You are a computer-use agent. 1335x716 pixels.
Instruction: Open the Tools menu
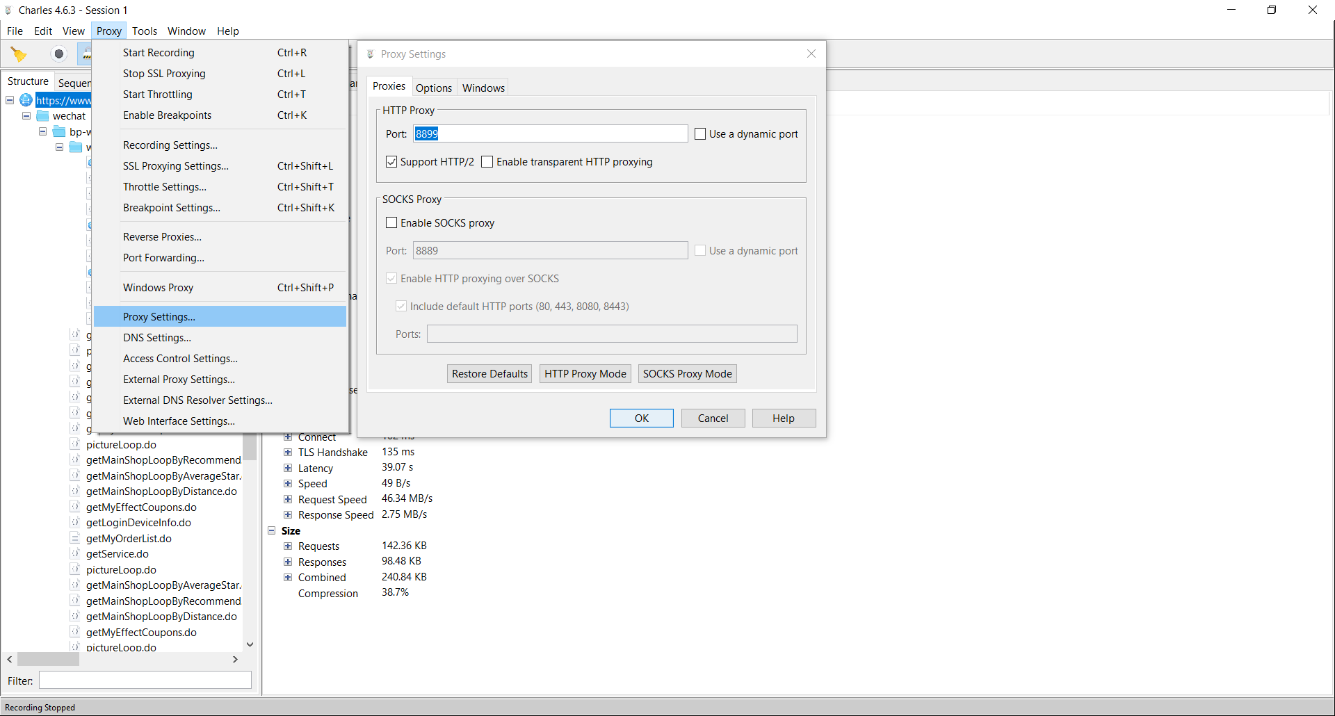point(145,31)
